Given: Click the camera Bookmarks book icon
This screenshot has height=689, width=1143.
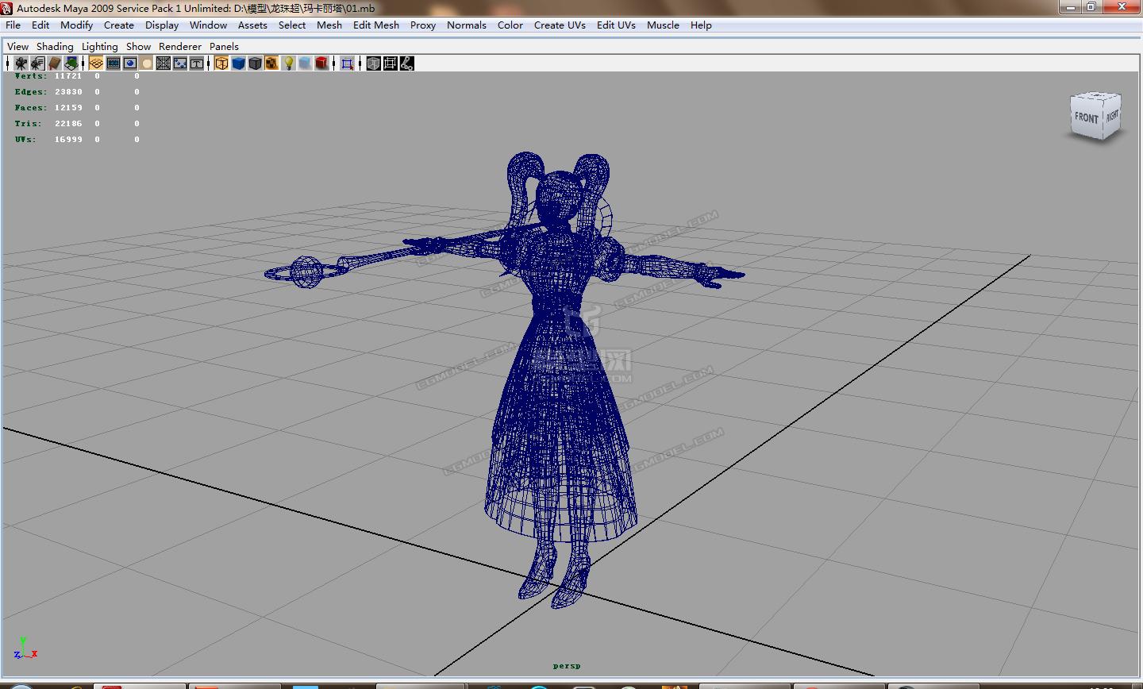Looking at the screenshot, I should pos(55,64).
